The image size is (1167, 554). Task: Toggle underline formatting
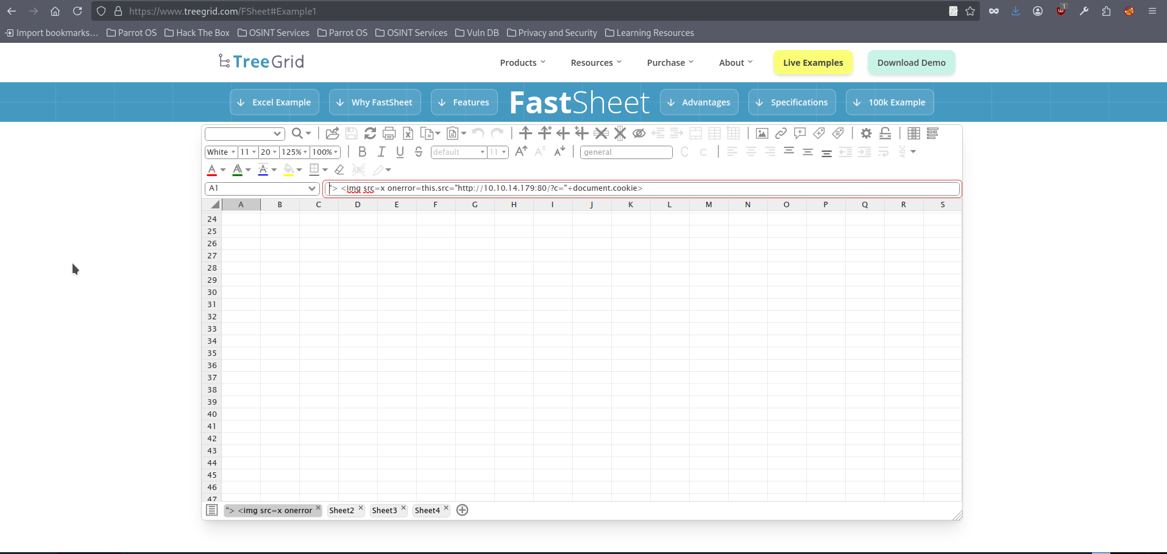point(400,152)
